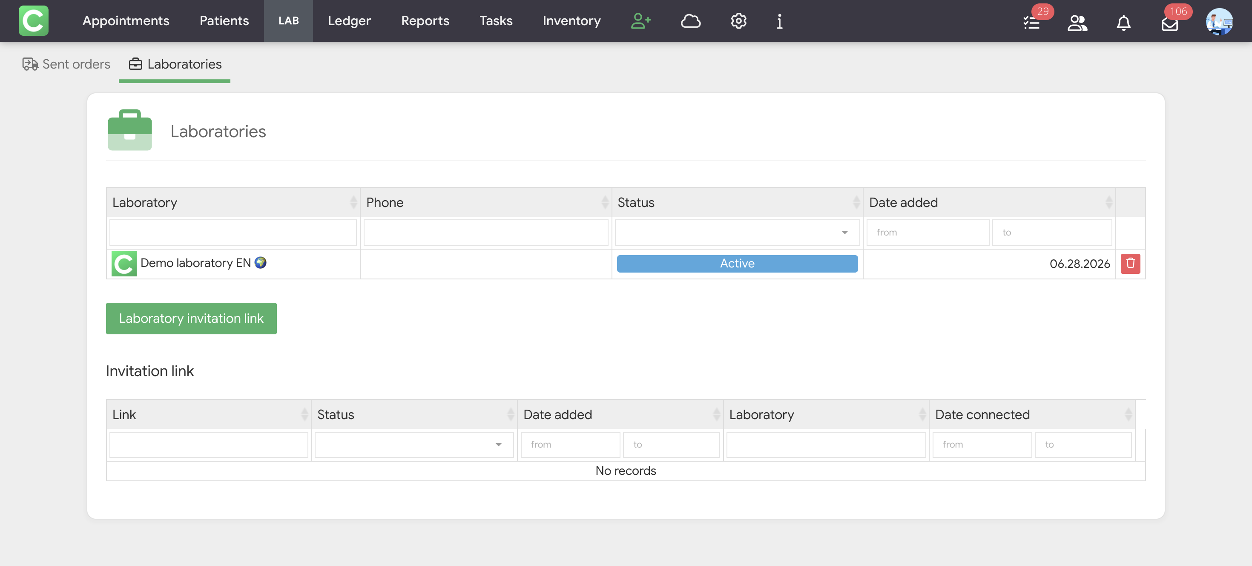Switch to Laboratories tab
This screenshot has height=566, width=1252.
(175, 64)
